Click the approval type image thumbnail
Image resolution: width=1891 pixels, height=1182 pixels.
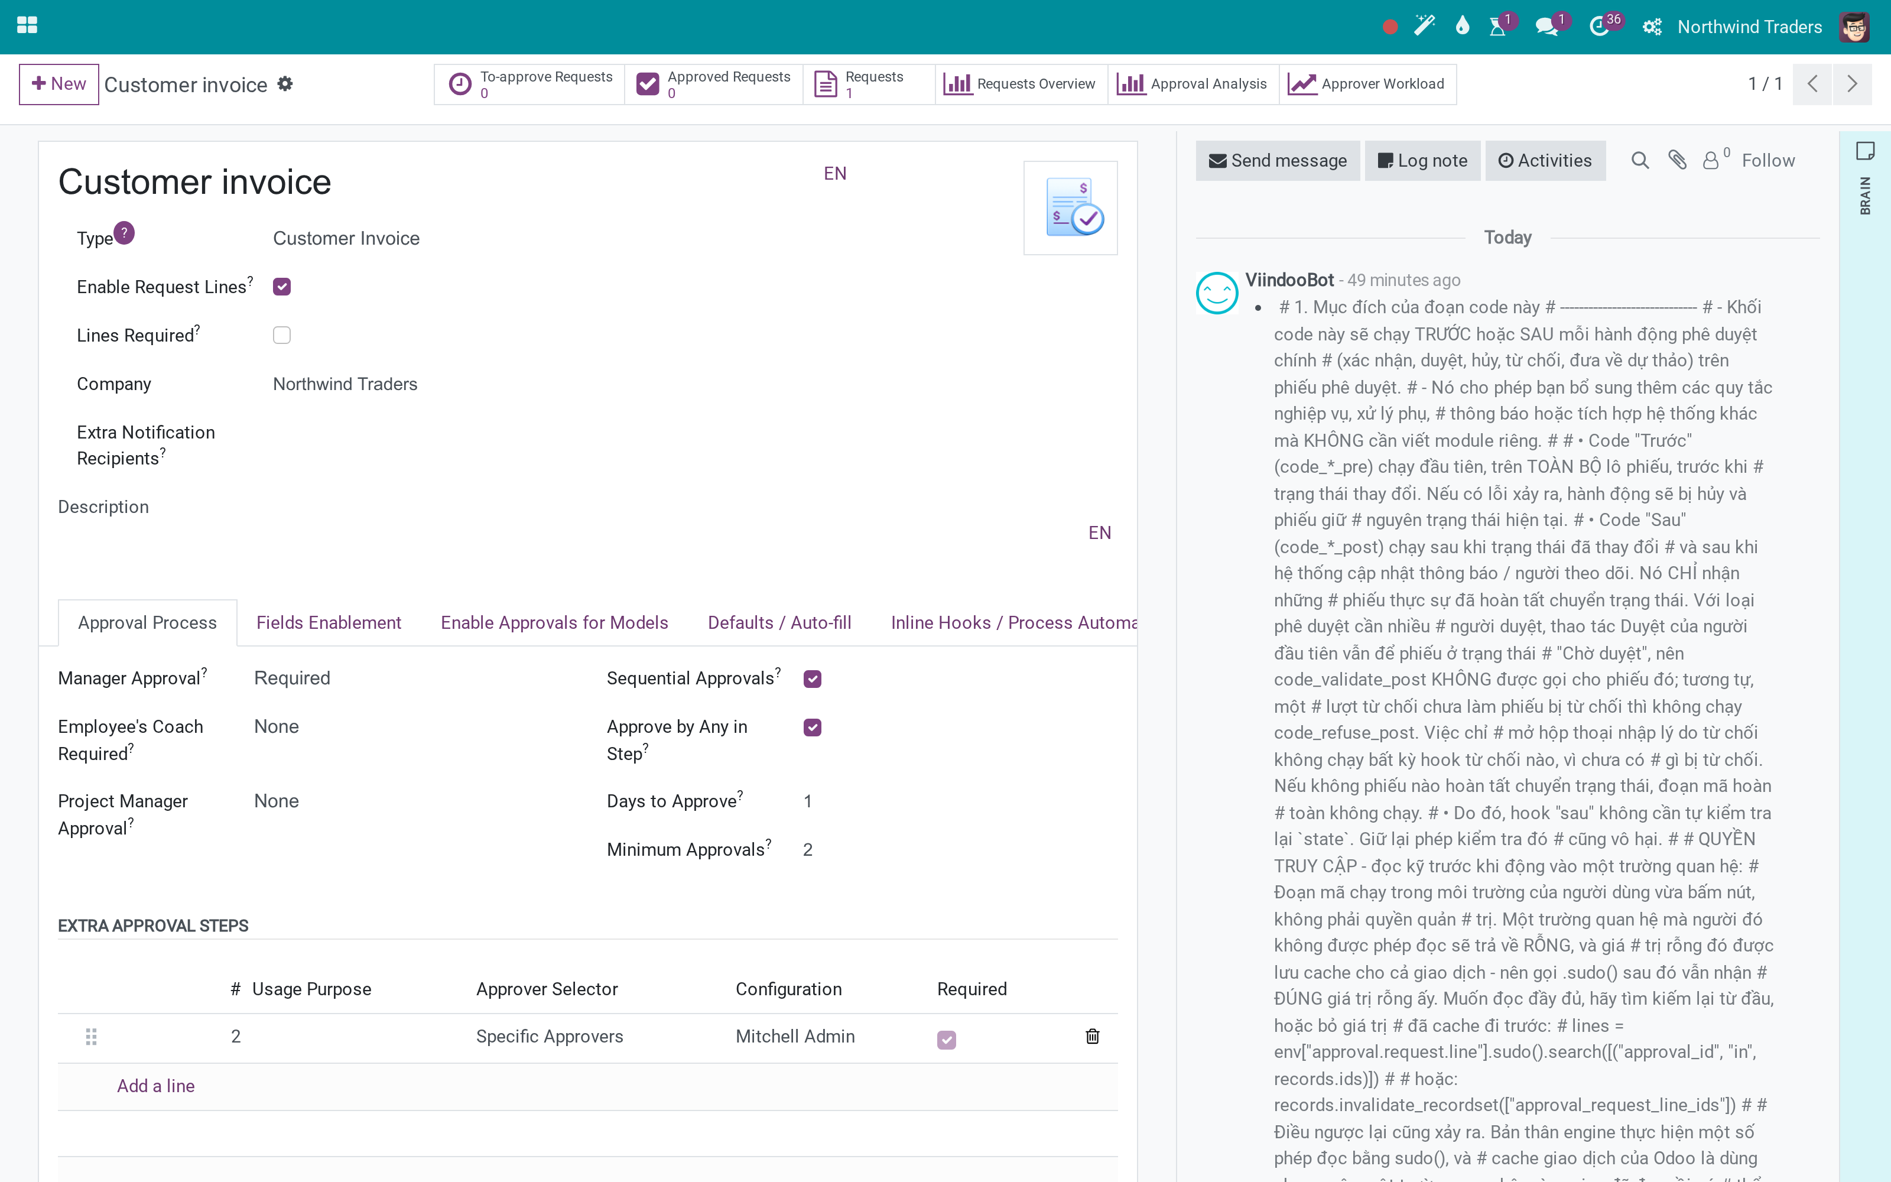coord(1071,208)
